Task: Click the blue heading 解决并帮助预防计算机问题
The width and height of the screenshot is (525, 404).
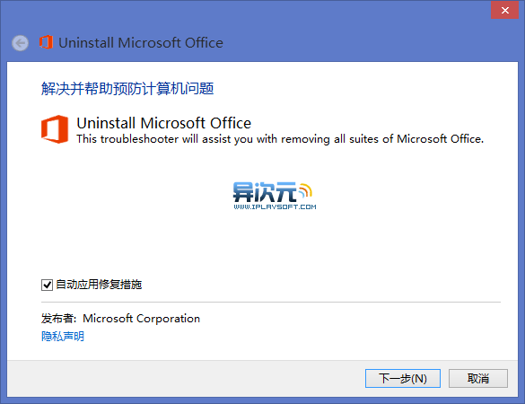Action: click(x=127, y=89)
